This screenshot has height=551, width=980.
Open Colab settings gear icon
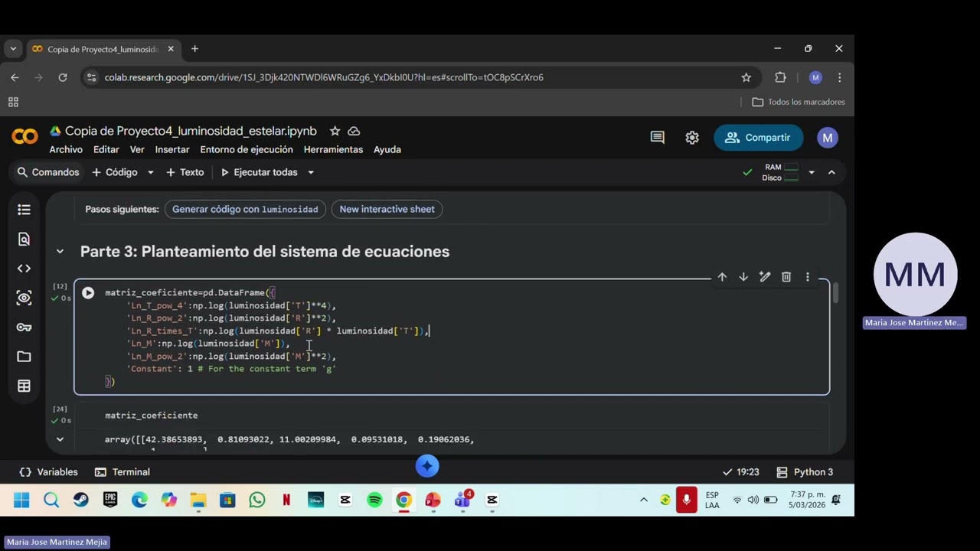[x=692, y=138]
